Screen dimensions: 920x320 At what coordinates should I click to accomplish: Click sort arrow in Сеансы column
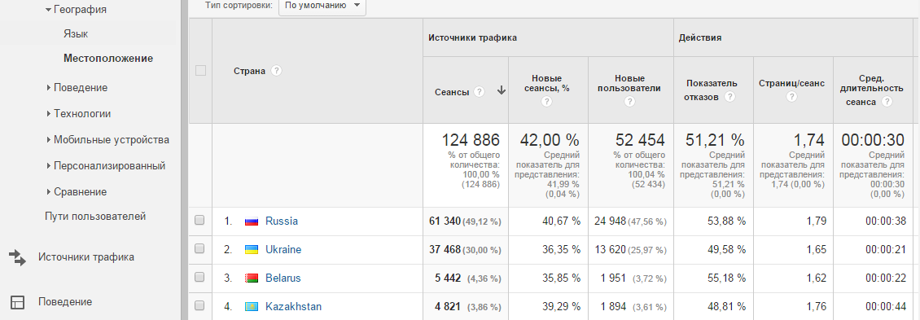coord(501,91)
